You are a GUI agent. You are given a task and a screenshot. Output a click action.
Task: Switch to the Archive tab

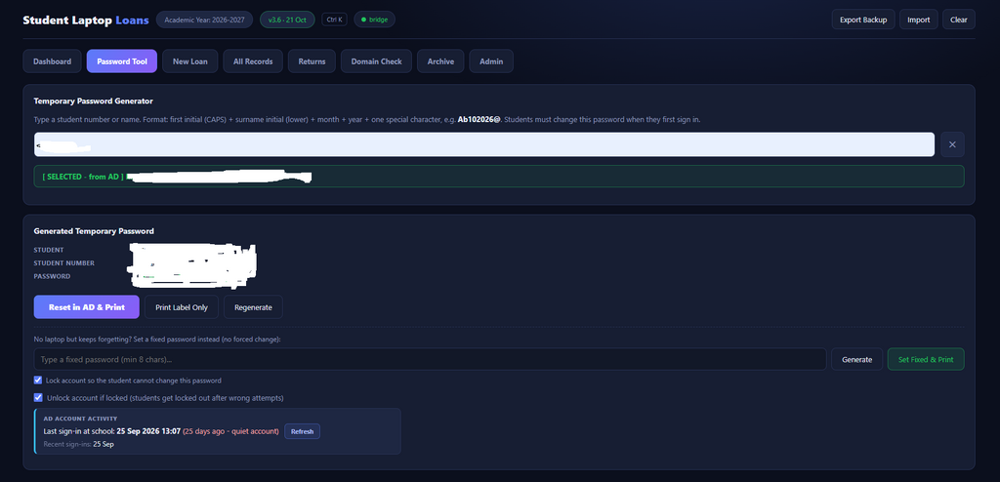pyautogui.click(x=440, y=61)
